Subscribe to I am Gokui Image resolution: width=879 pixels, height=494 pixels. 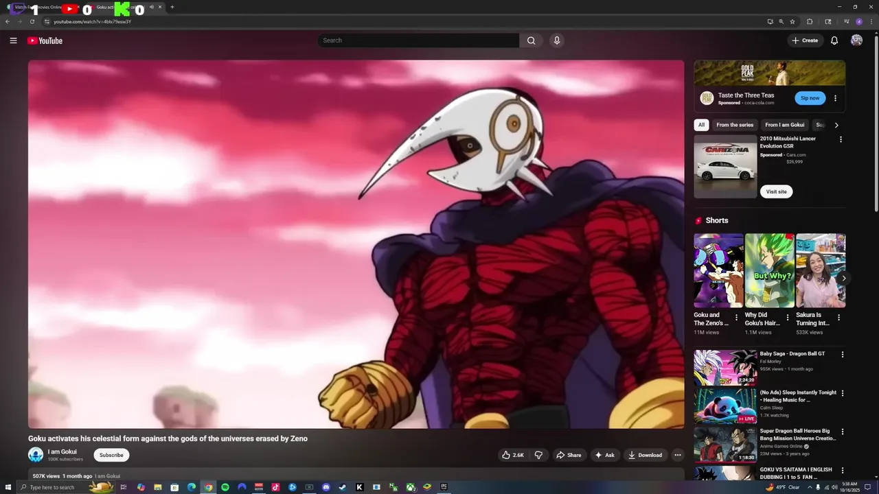point(111,455)
